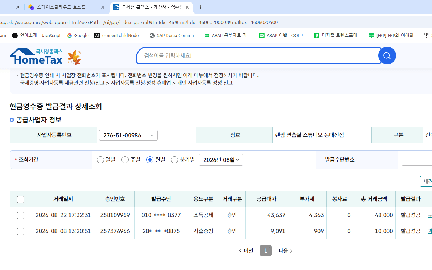Click the 렌핌 연습실 스튜디오 동대신점 name
The width and height of the screenshot is (432, 270).
[x=309, y=135]
